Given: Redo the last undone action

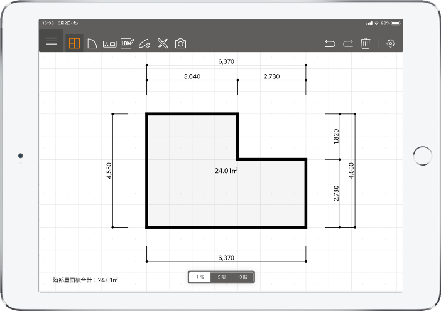Looking at the screenshot, I should point(347,43).
